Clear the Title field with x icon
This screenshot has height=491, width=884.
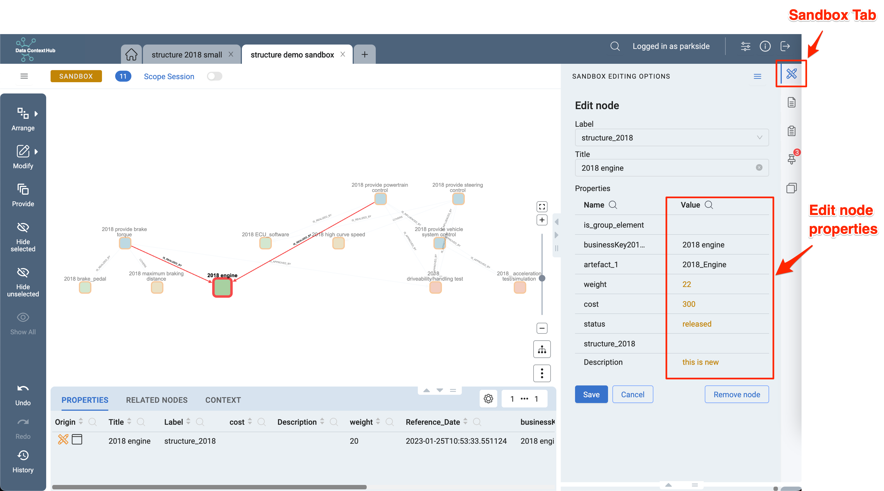[759, 167]
